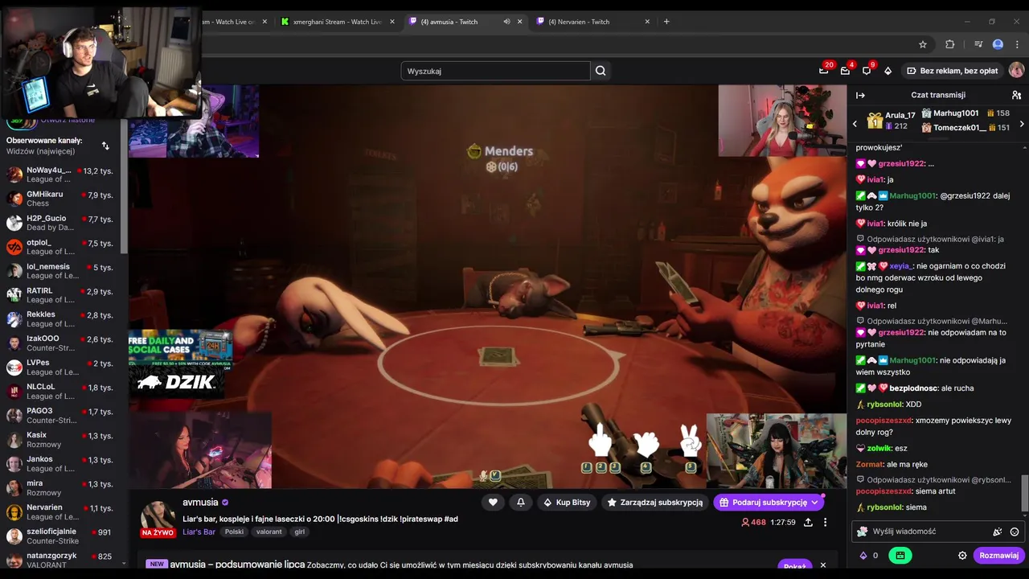
Task: Open Rekkles channel in sidebar
Action: point(59,319)
